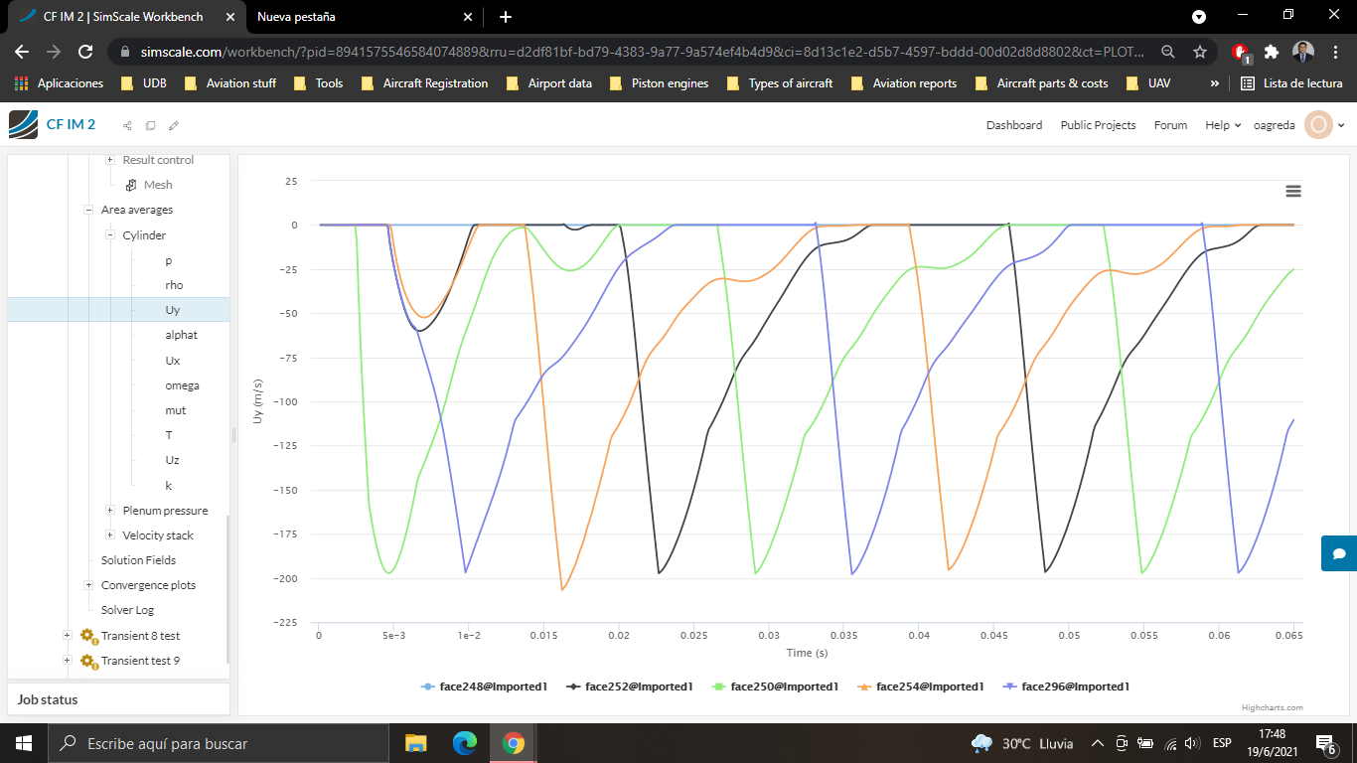
Task: Open Lista de lectura reading list
Action: click(1291, 83)
